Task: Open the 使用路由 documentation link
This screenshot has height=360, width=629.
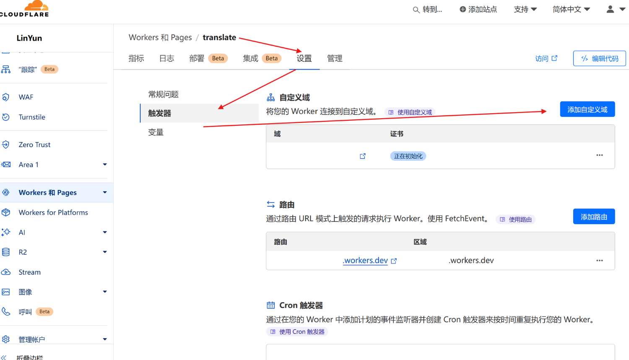Action: (x=516, y=219)
